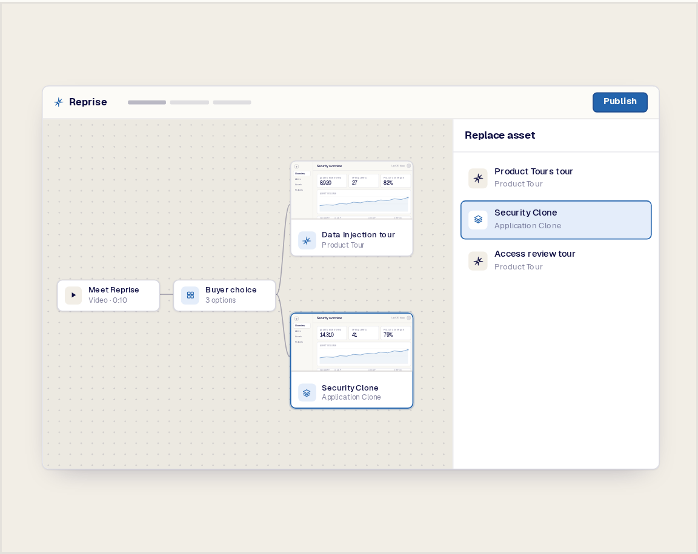Click the '3 options' text under Buyer choice
This screenshot has width=698, height=554.
pos(221,300)
